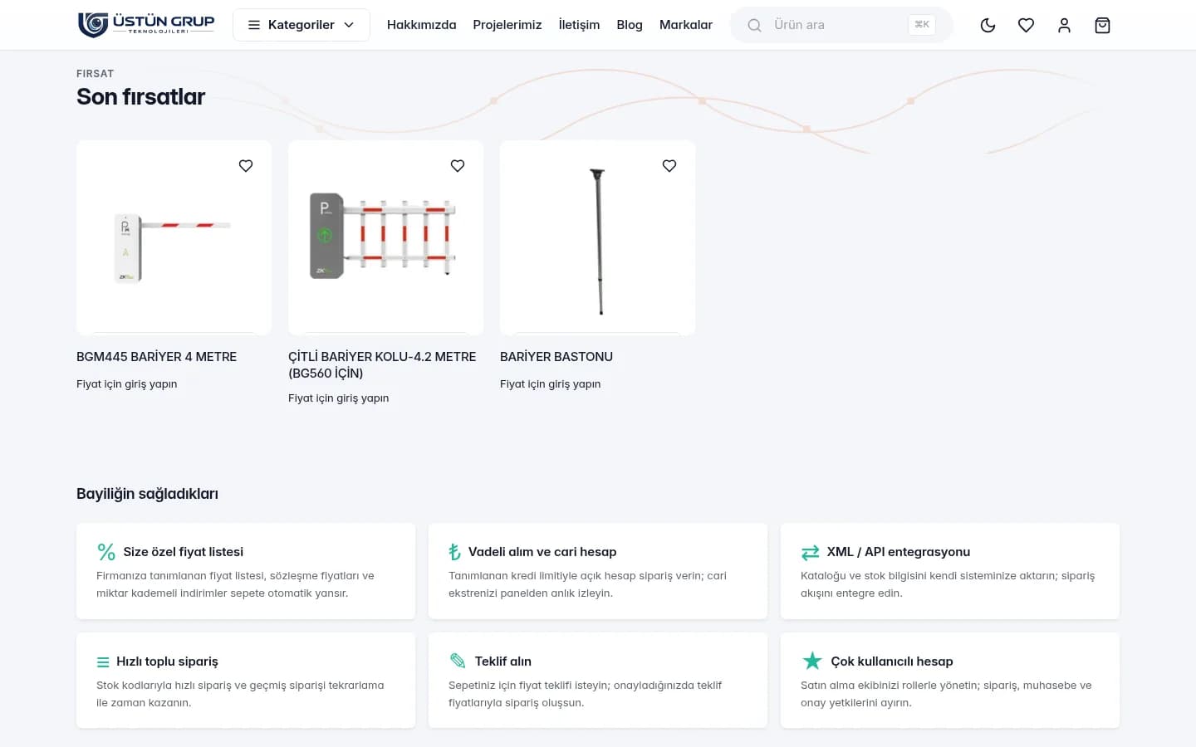Click the pencil icon for Teklif alın

(458, 661)
